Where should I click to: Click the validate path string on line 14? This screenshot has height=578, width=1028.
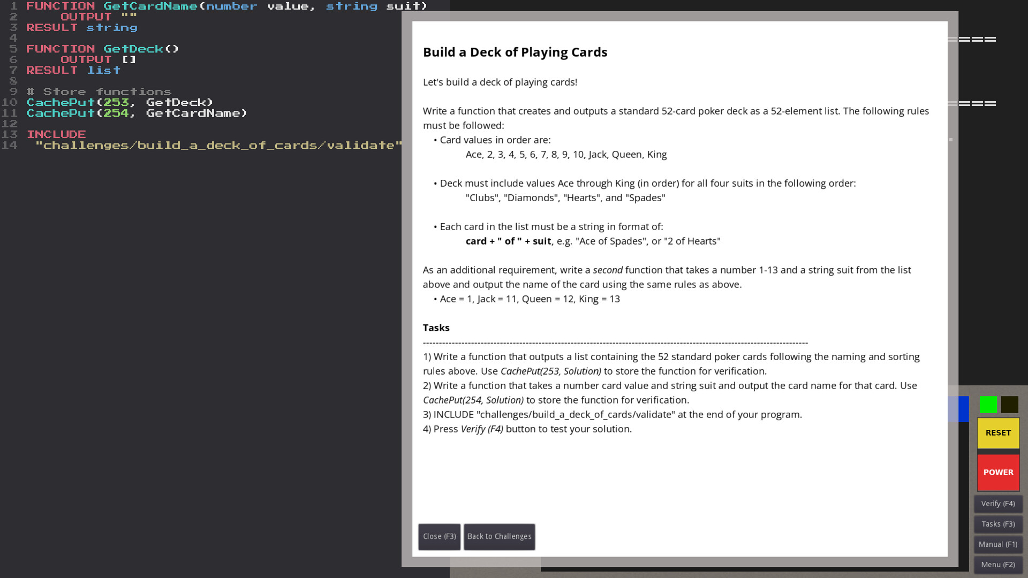point(218,146)
